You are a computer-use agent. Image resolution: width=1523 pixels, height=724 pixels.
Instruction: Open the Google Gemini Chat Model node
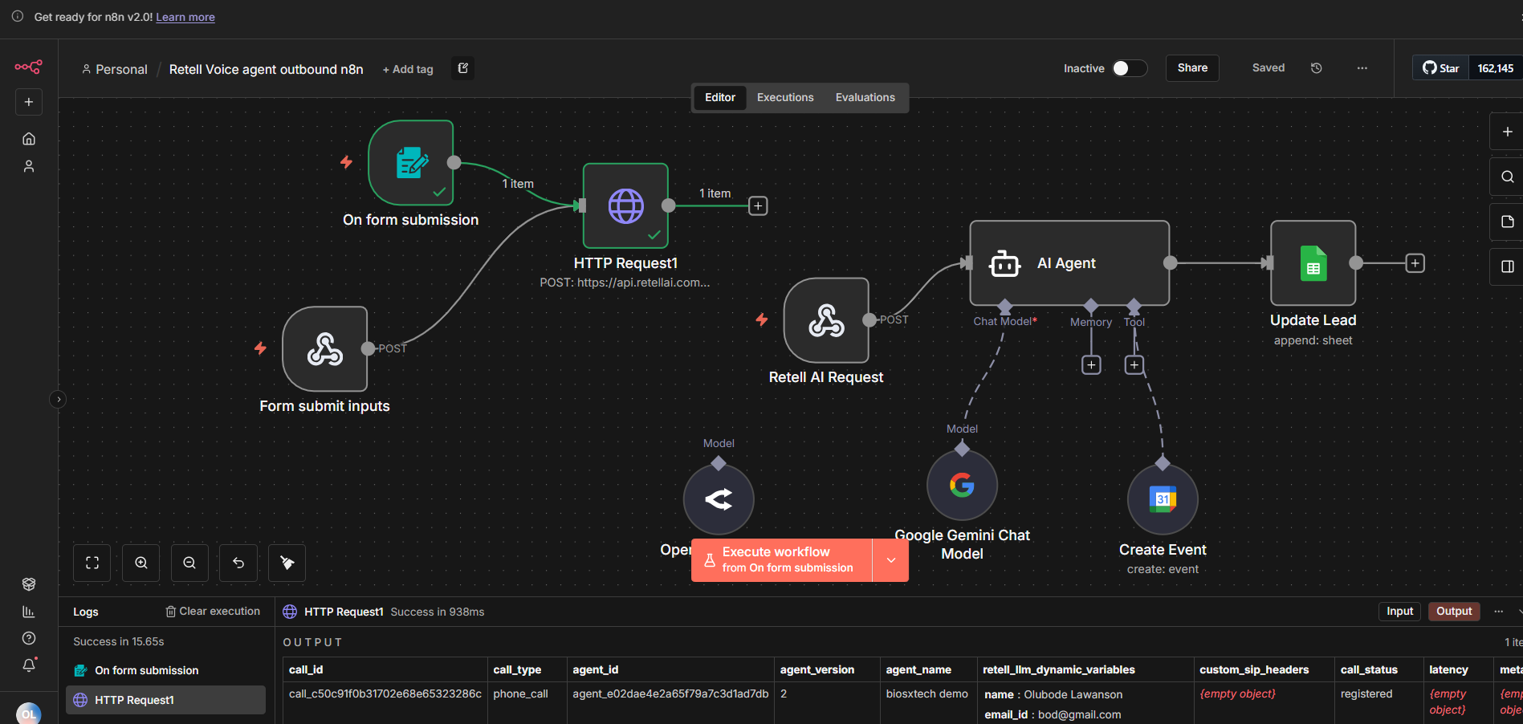(962, 485)
